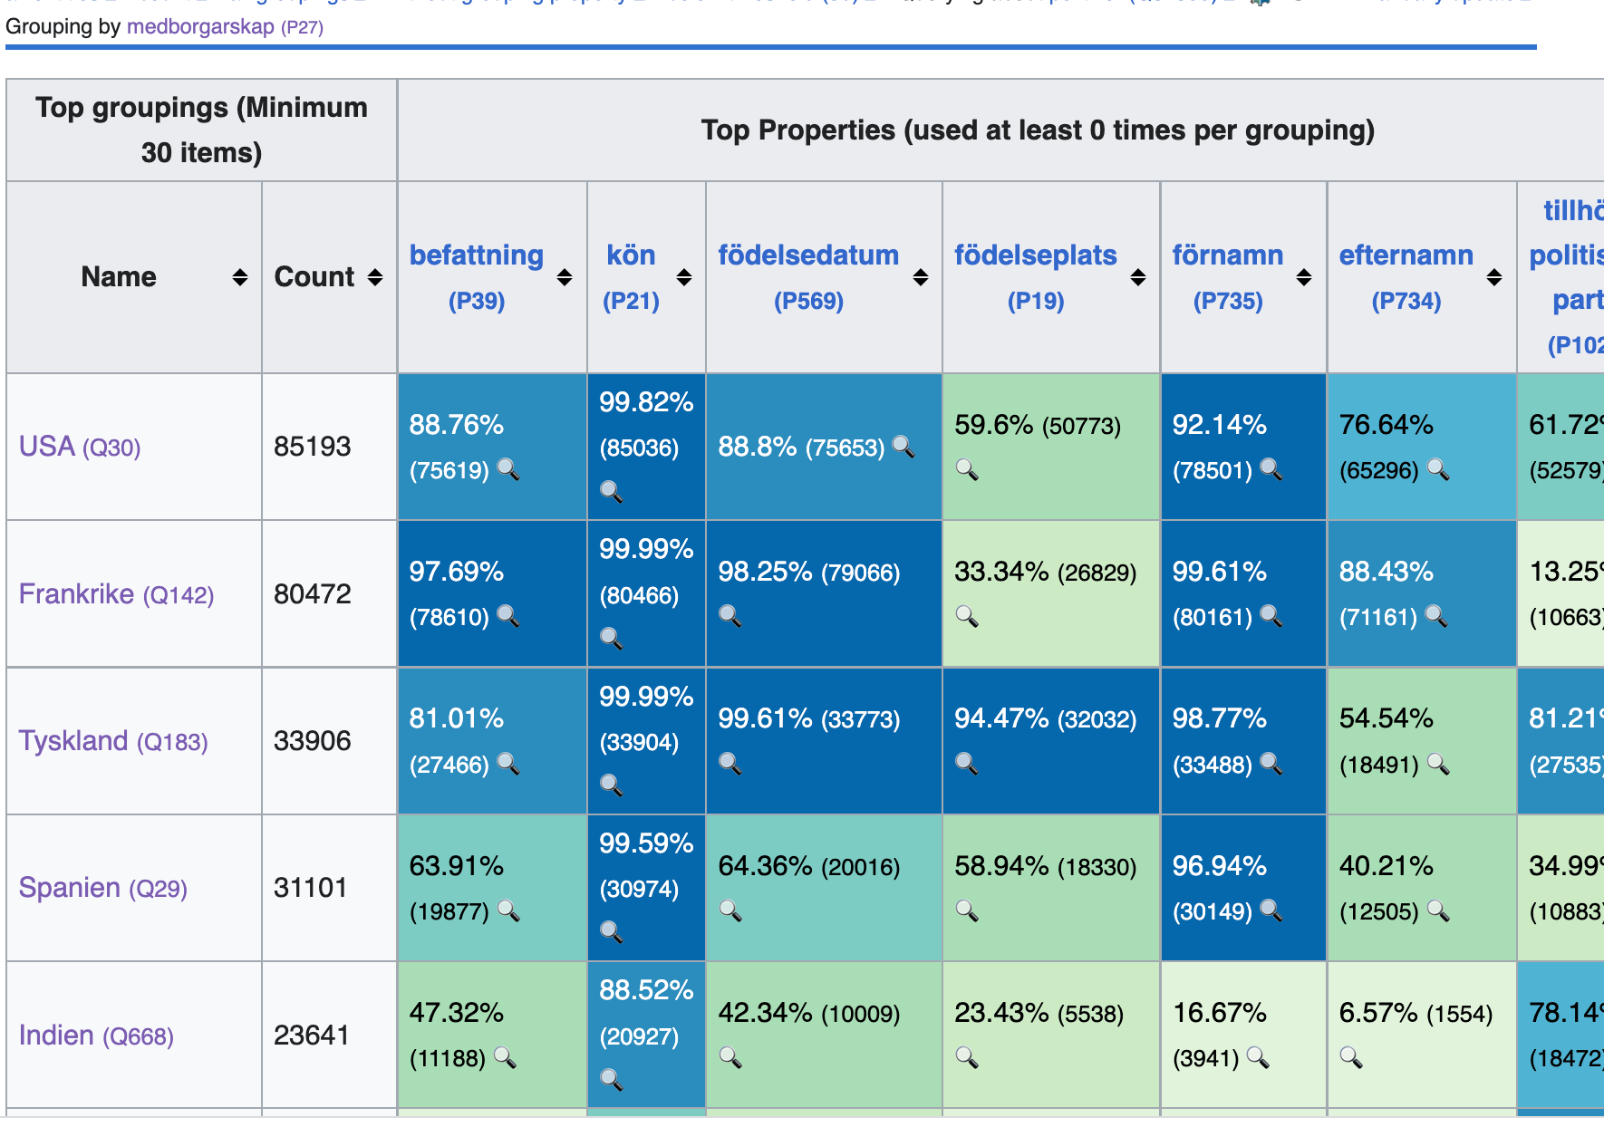This screenshot has height=1127, width=1604.
Task: Click magnifier icon in Spanien födelsedatum cell
Action: click(730, 910)
